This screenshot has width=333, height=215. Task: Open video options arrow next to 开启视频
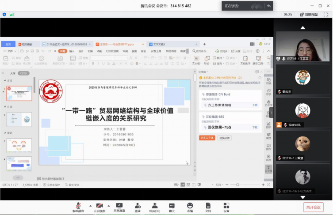[x=109, y=206]
